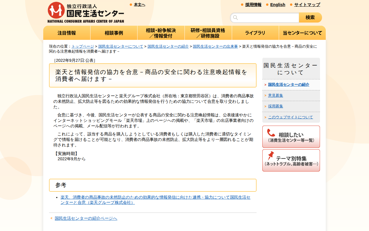Click the 【実施時期】 label
The image size is (369, 231).
coord(66,154)
